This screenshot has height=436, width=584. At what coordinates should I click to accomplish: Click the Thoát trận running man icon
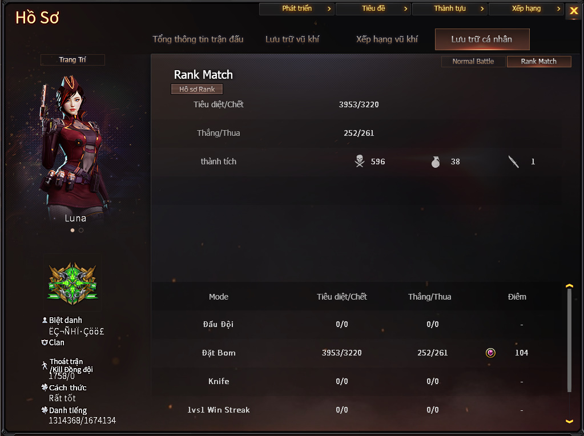point(45,365)
